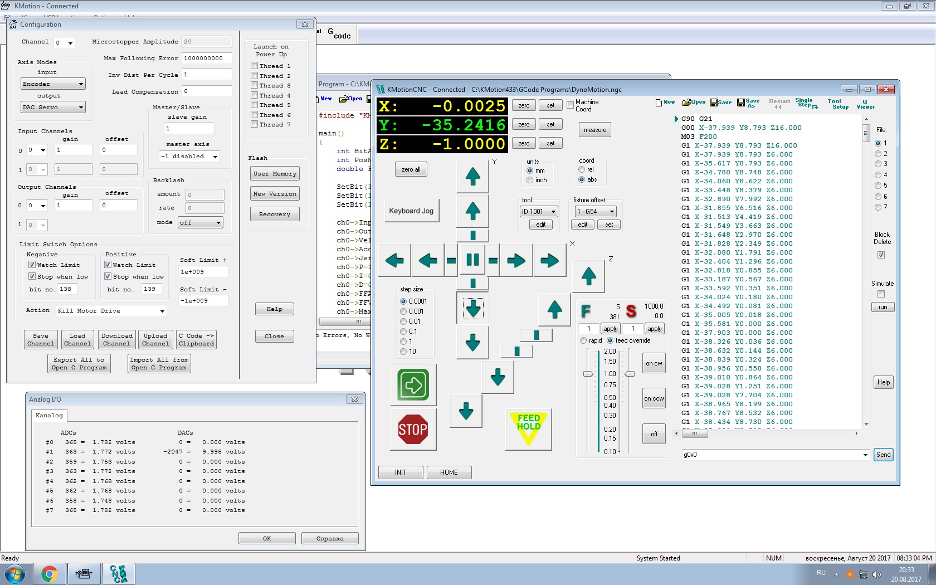Switch to the G code tab
The height and width of the screenshot is (585, 936).
point(339,34)
